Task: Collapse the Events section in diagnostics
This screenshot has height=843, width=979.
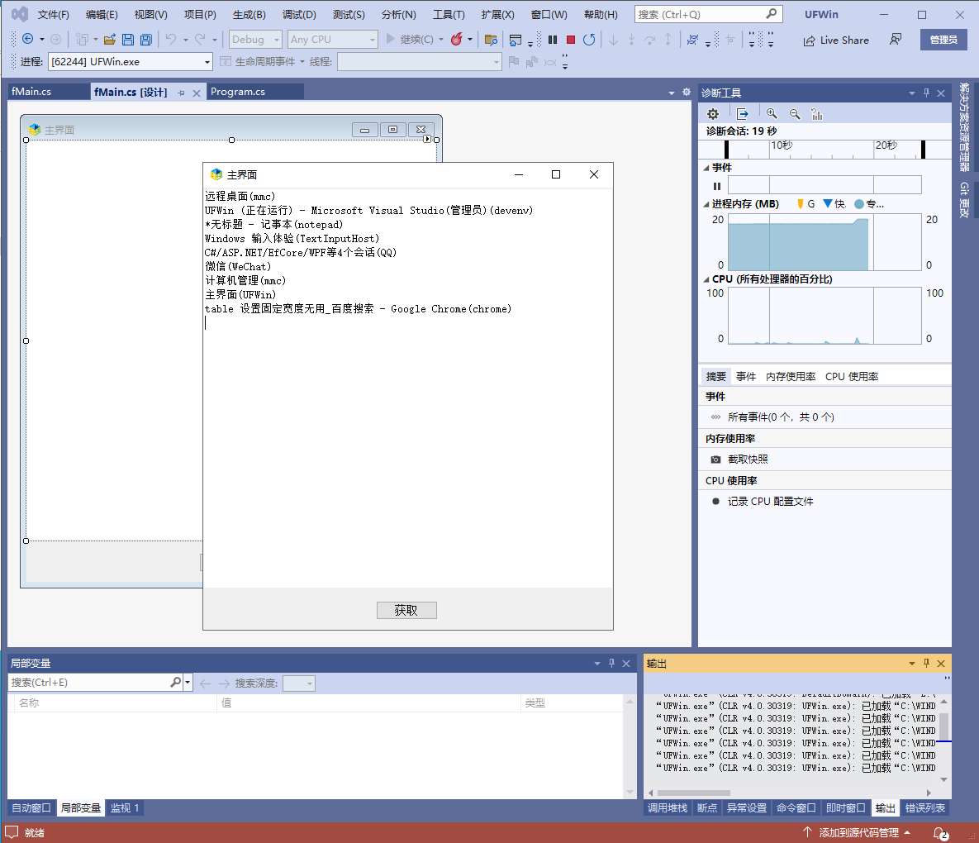Action: coord(706,168)
